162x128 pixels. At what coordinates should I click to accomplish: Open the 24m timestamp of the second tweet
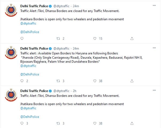click(76, 49)
